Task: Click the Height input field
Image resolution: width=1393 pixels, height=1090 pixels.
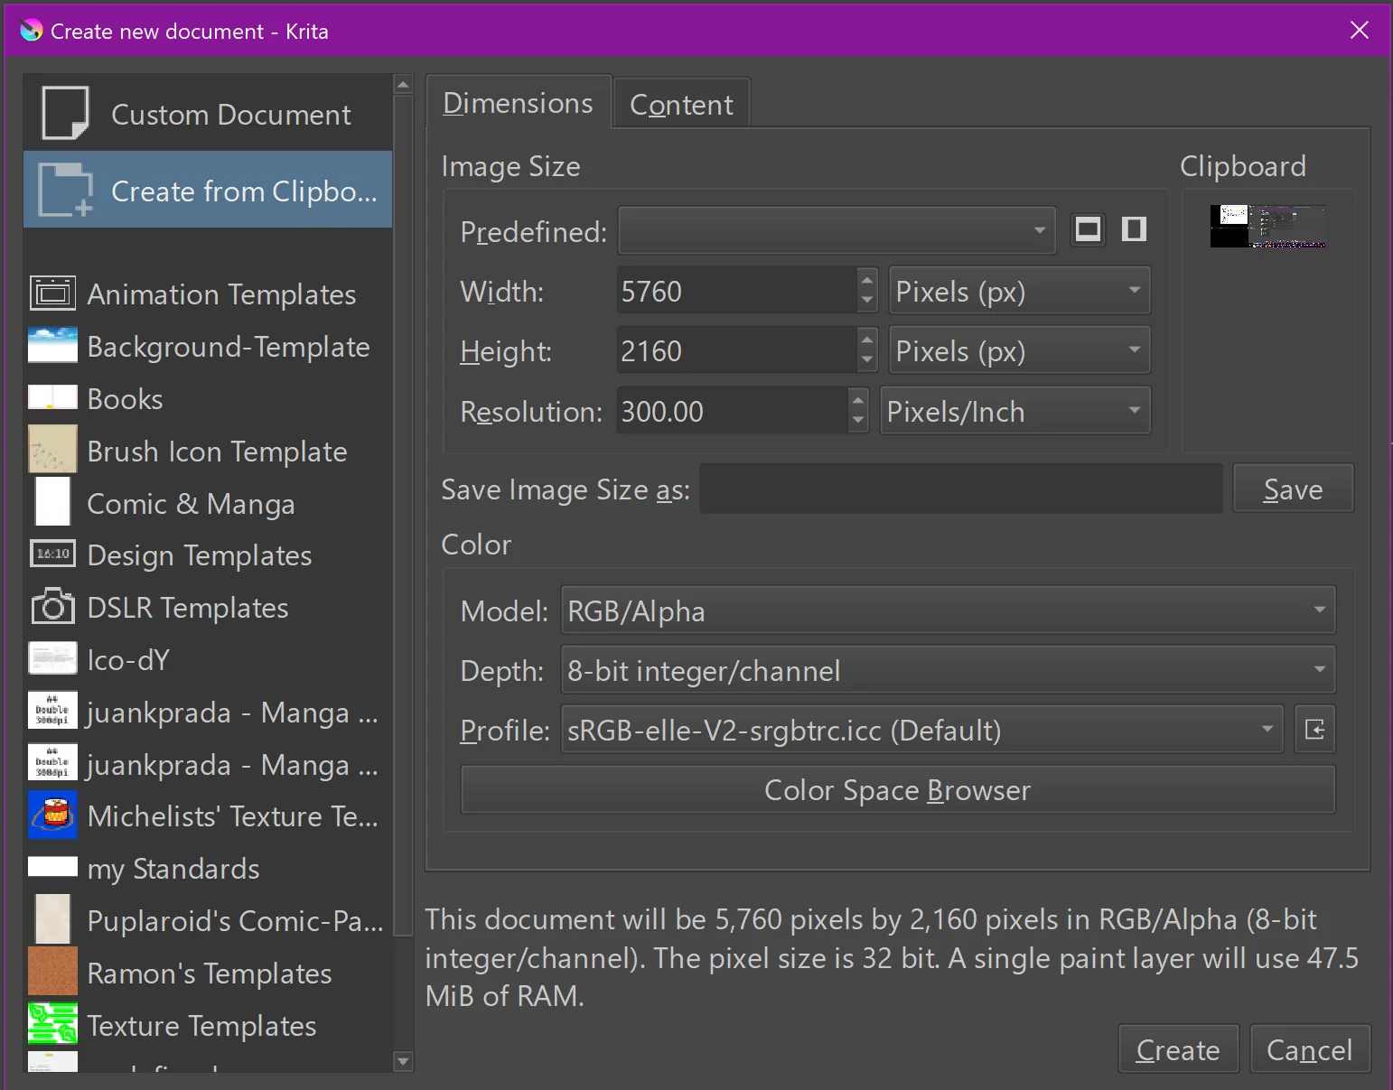Action: tap(736, 350)
